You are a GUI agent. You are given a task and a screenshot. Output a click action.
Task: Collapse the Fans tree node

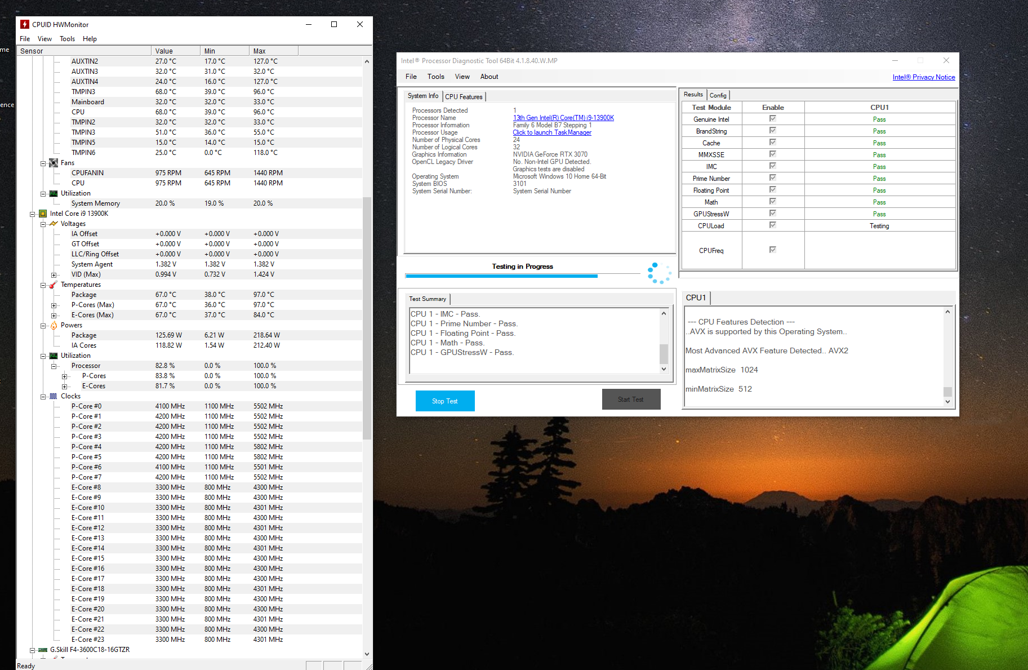43,163
